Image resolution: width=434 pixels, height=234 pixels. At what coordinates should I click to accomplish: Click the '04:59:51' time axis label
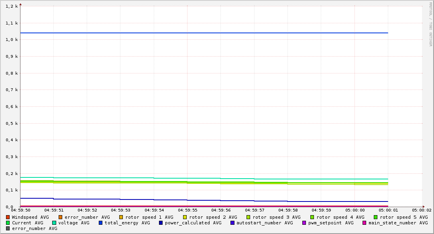(x=54, y=210)
